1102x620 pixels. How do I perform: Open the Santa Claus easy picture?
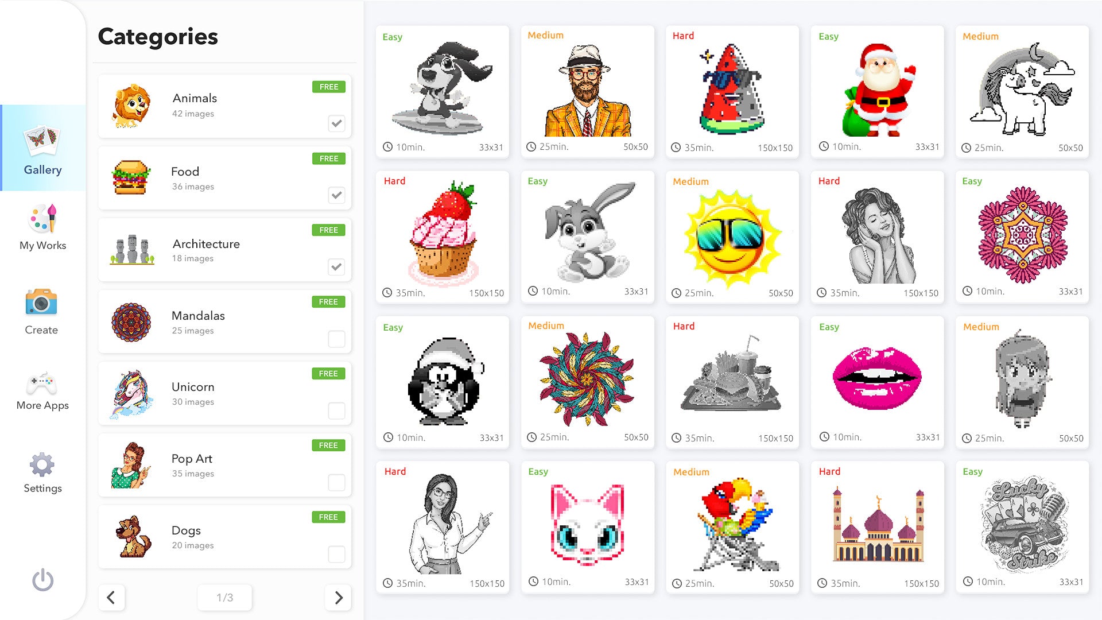[877, 91]
